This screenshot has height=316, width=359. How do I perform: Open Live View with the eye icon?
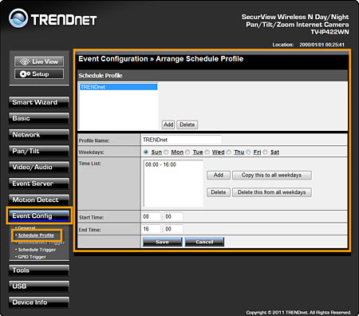(x=39, y=61)
